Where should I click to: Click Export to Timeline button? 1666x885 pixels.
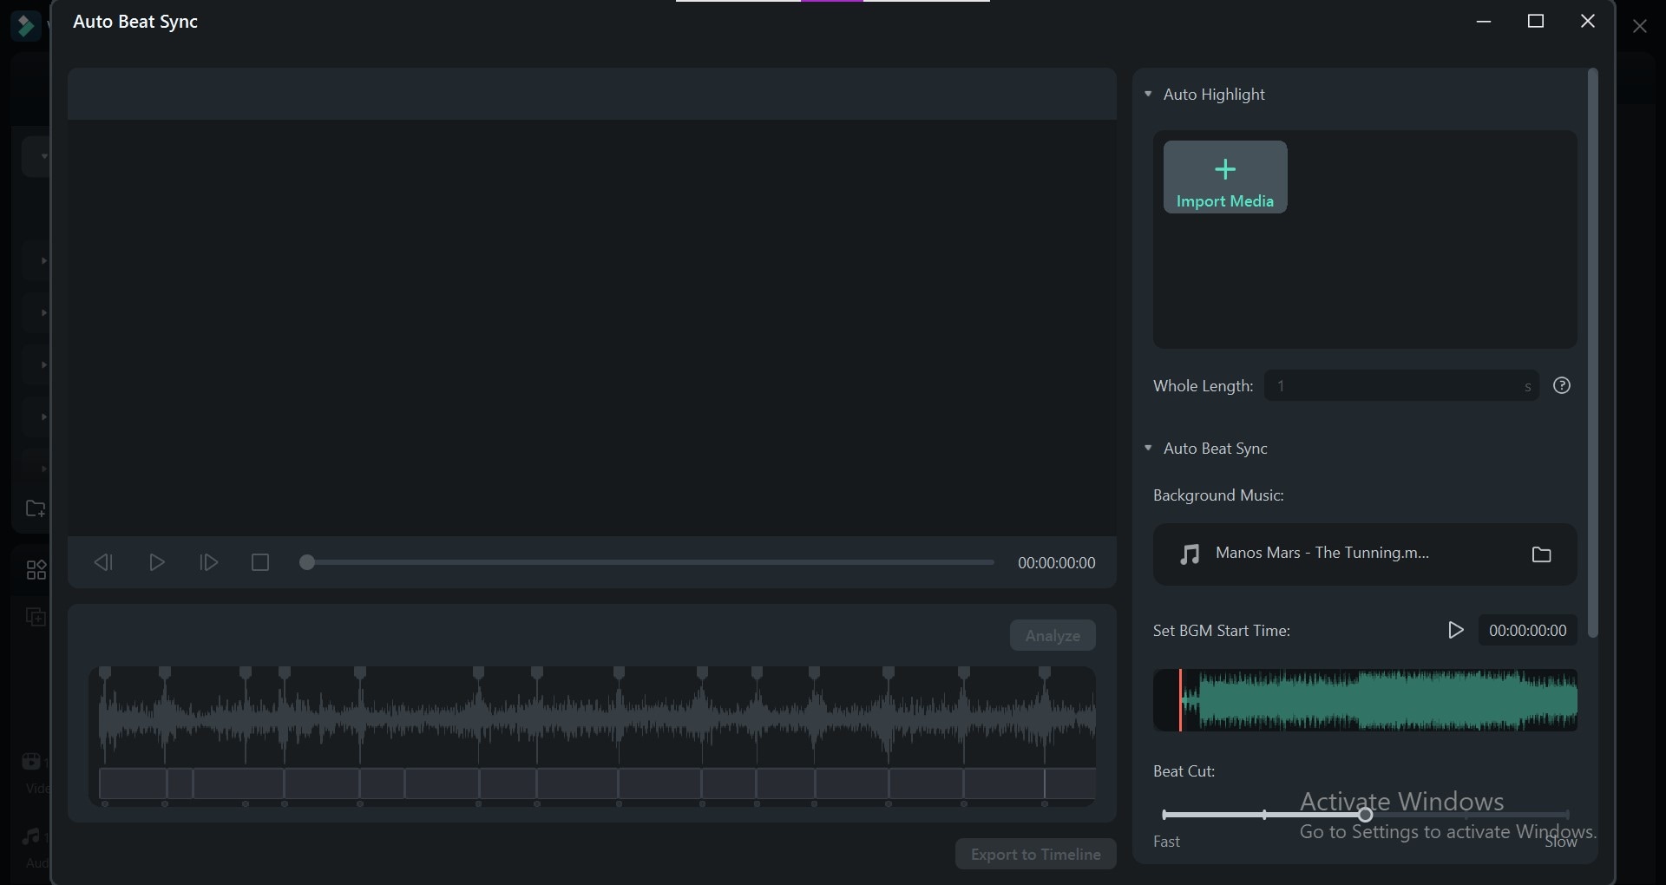coord(1036,854)
